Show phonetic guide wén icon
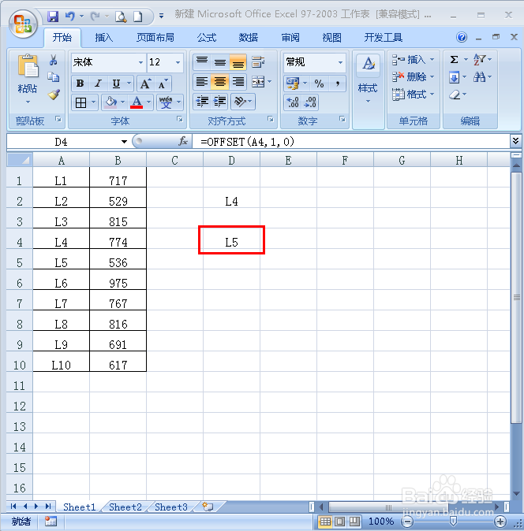 click(166, 102)
